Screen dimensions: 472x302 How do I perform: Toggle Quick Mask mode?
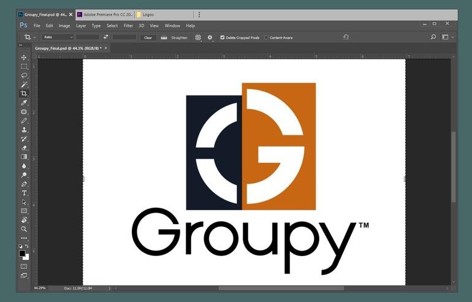[24, 266]
